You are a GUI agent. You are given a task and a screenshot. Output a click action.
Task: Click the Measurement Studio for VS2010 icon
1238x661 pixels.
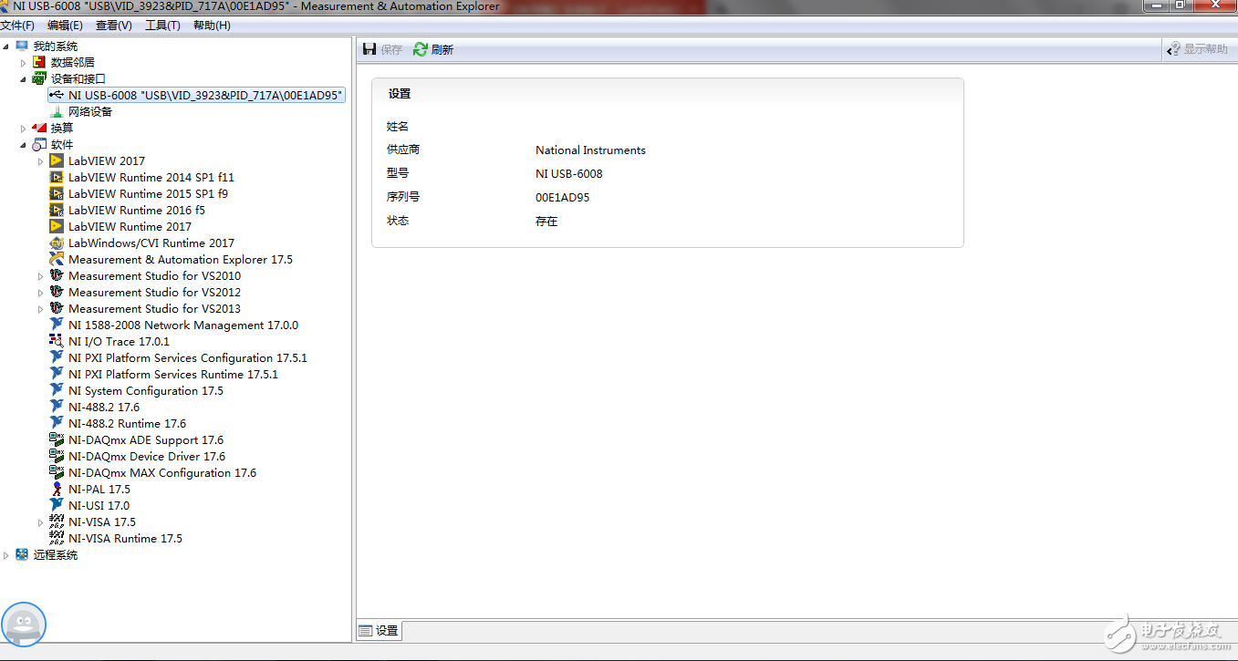point(57,276)
